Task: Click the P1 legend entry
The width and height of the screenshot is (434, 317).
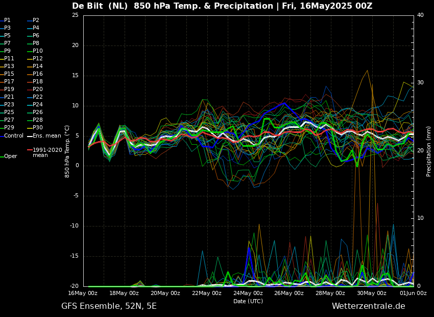Action: [x=7, y=20]
